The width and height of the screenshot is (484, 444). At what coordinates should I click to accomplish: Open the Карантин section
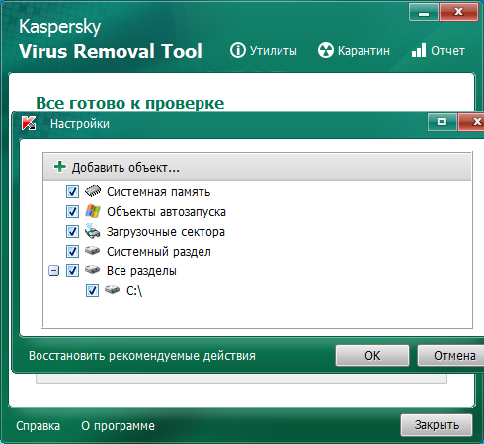point(354,51)
